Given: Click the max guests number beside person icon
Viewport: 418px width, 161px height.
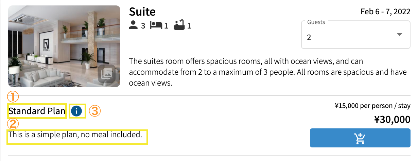Looking at the screenshot, I should point(143,25).
